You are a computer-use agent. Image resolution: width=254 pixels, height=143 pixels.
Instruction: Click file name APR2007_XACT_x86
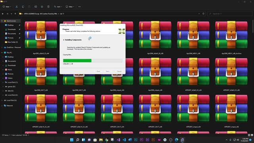tap(155, 127)
